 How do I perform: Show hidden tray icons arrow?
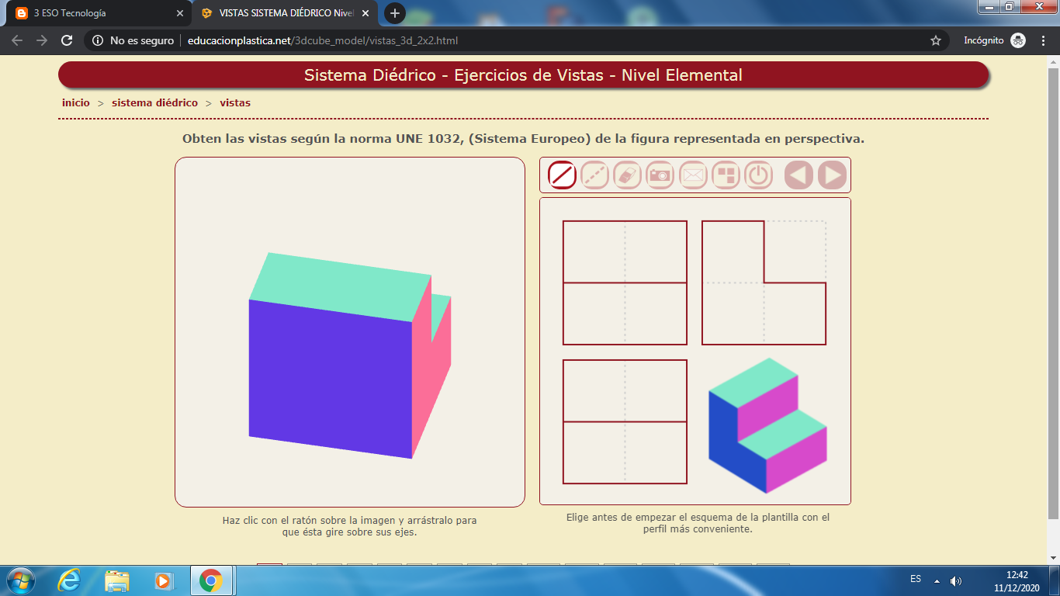pyautogui.click(x=936, y=580)
